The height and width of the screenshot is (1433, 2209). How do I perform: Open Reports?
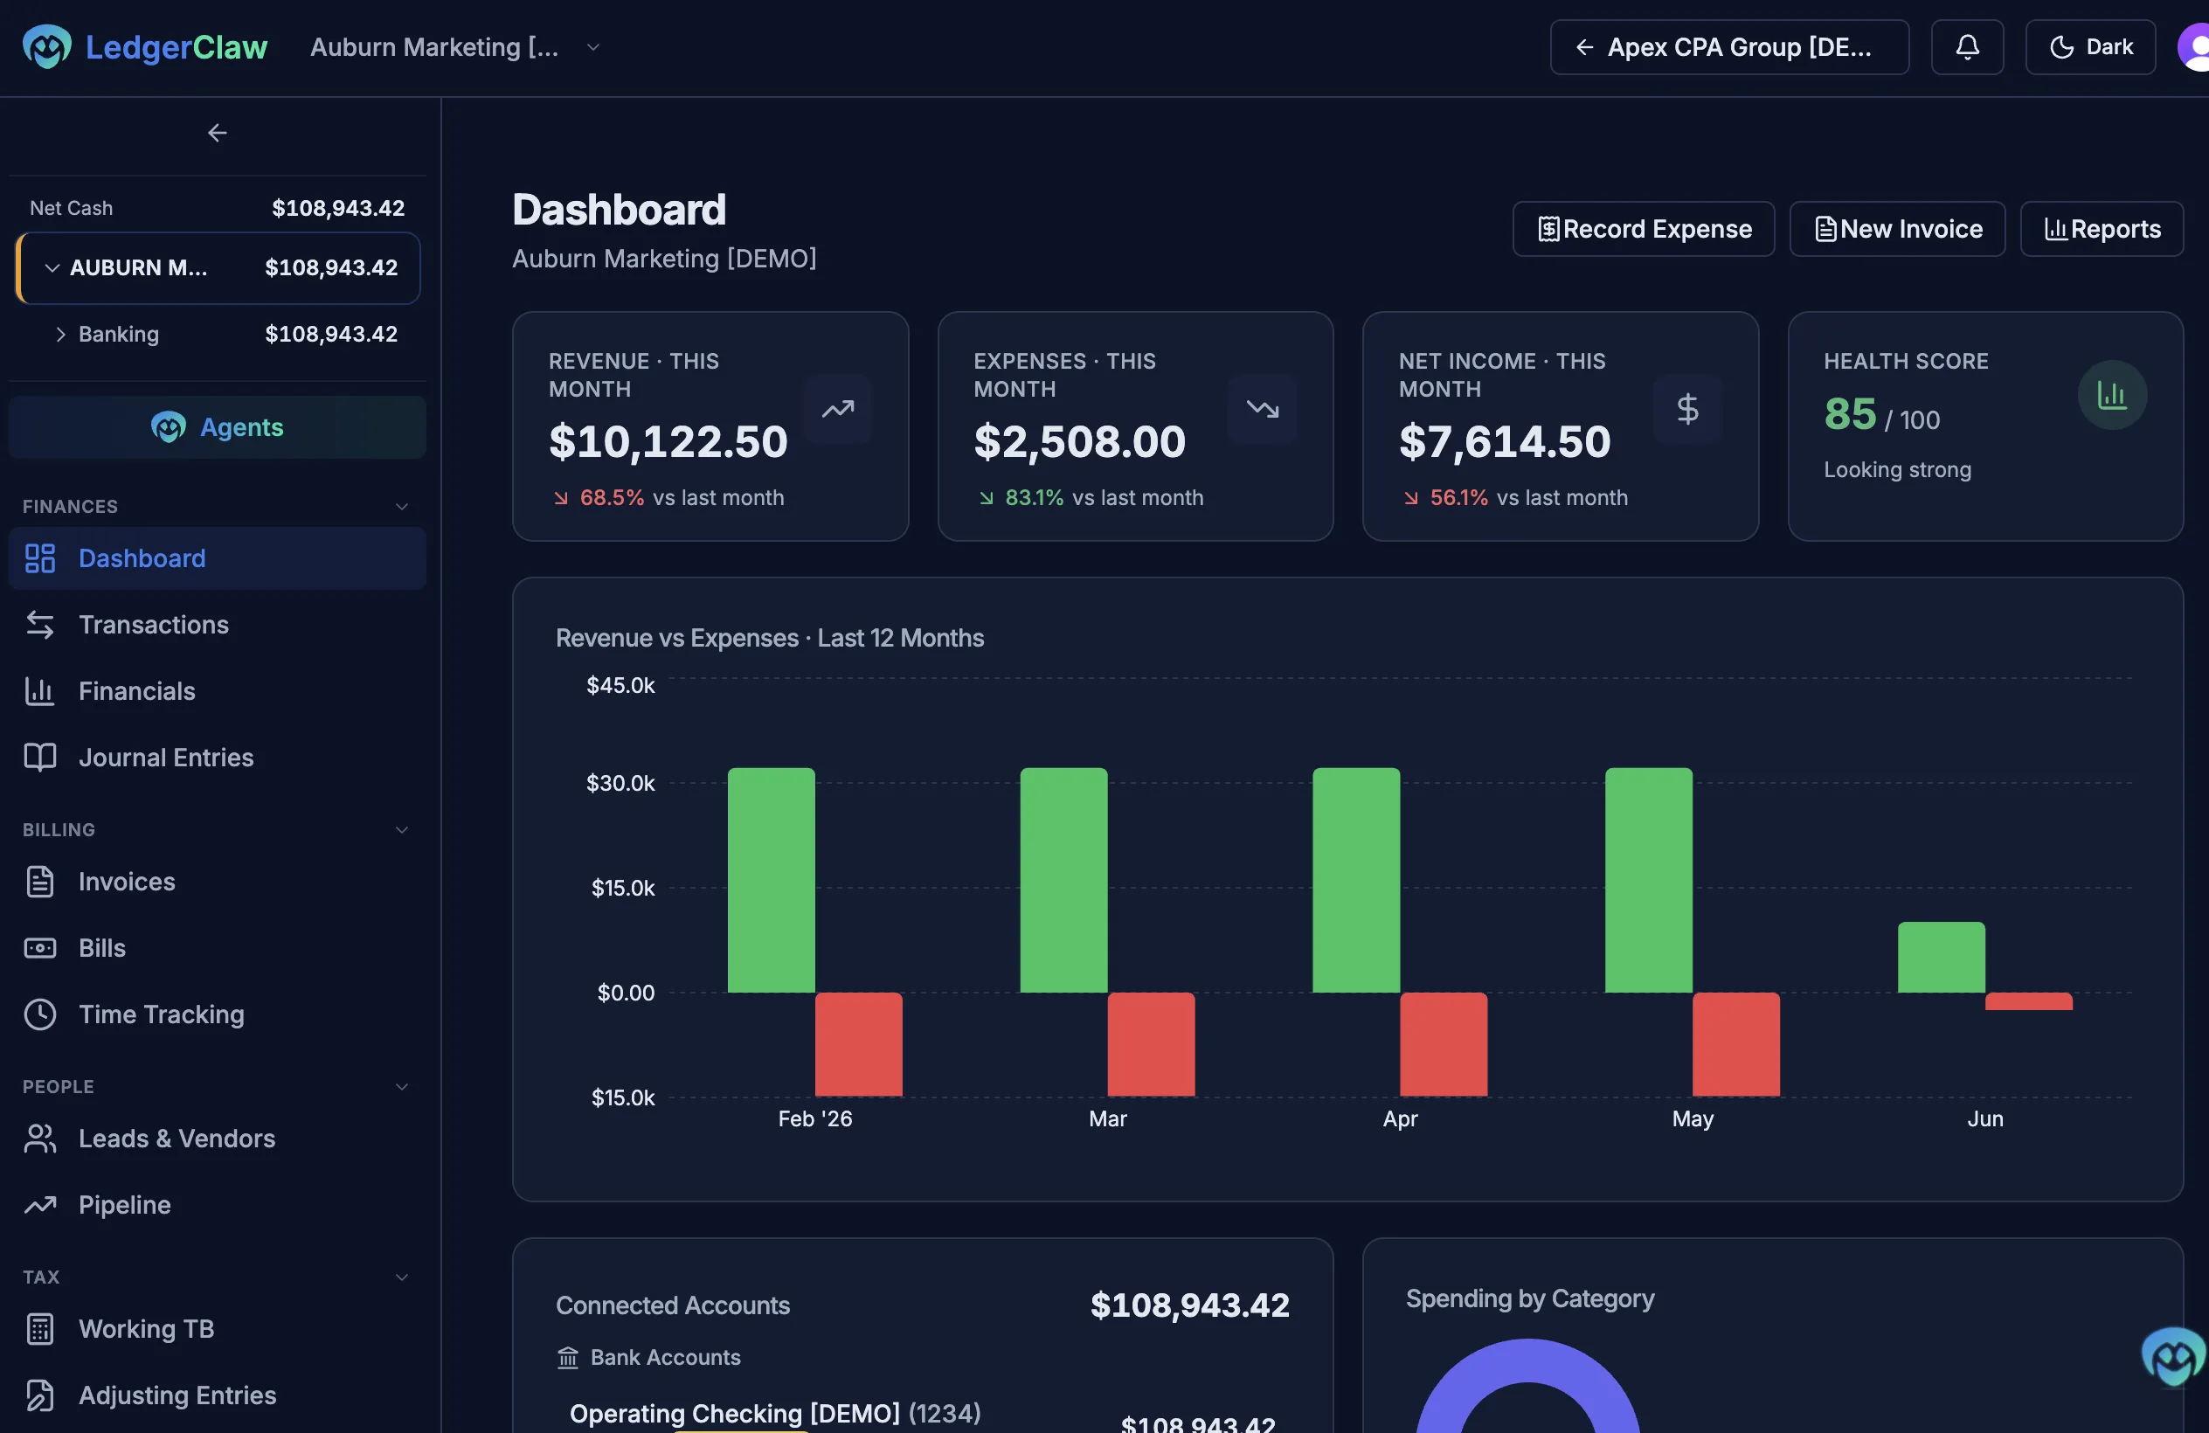point(2102,229)
